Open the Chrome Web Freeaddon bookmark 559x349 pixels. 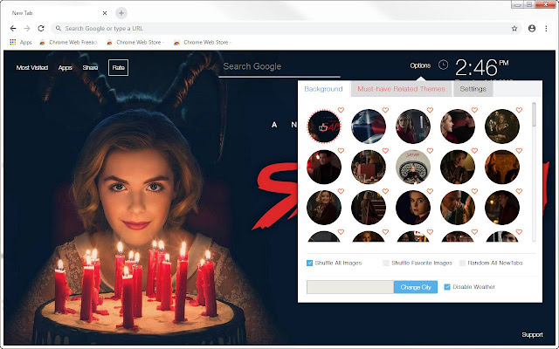[x=68, y=42]
